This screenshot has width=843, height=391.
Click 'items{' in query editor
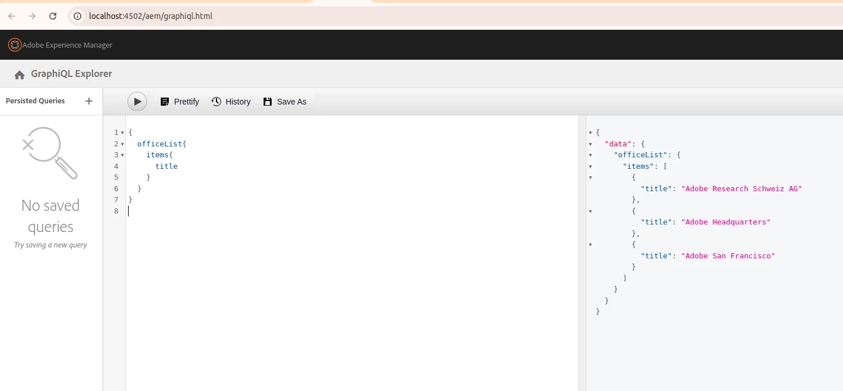point(160,155)
